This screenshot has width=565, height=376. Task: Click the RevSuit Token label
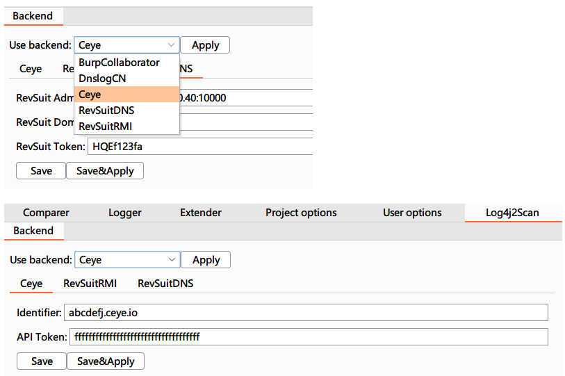coord(51,147)
